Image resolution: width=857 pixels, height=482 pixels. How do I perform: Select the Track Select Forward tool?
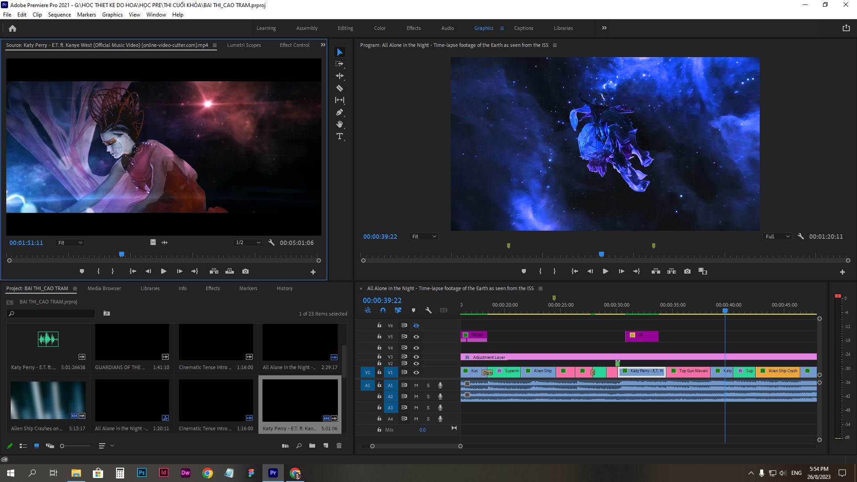pos(340,64)
